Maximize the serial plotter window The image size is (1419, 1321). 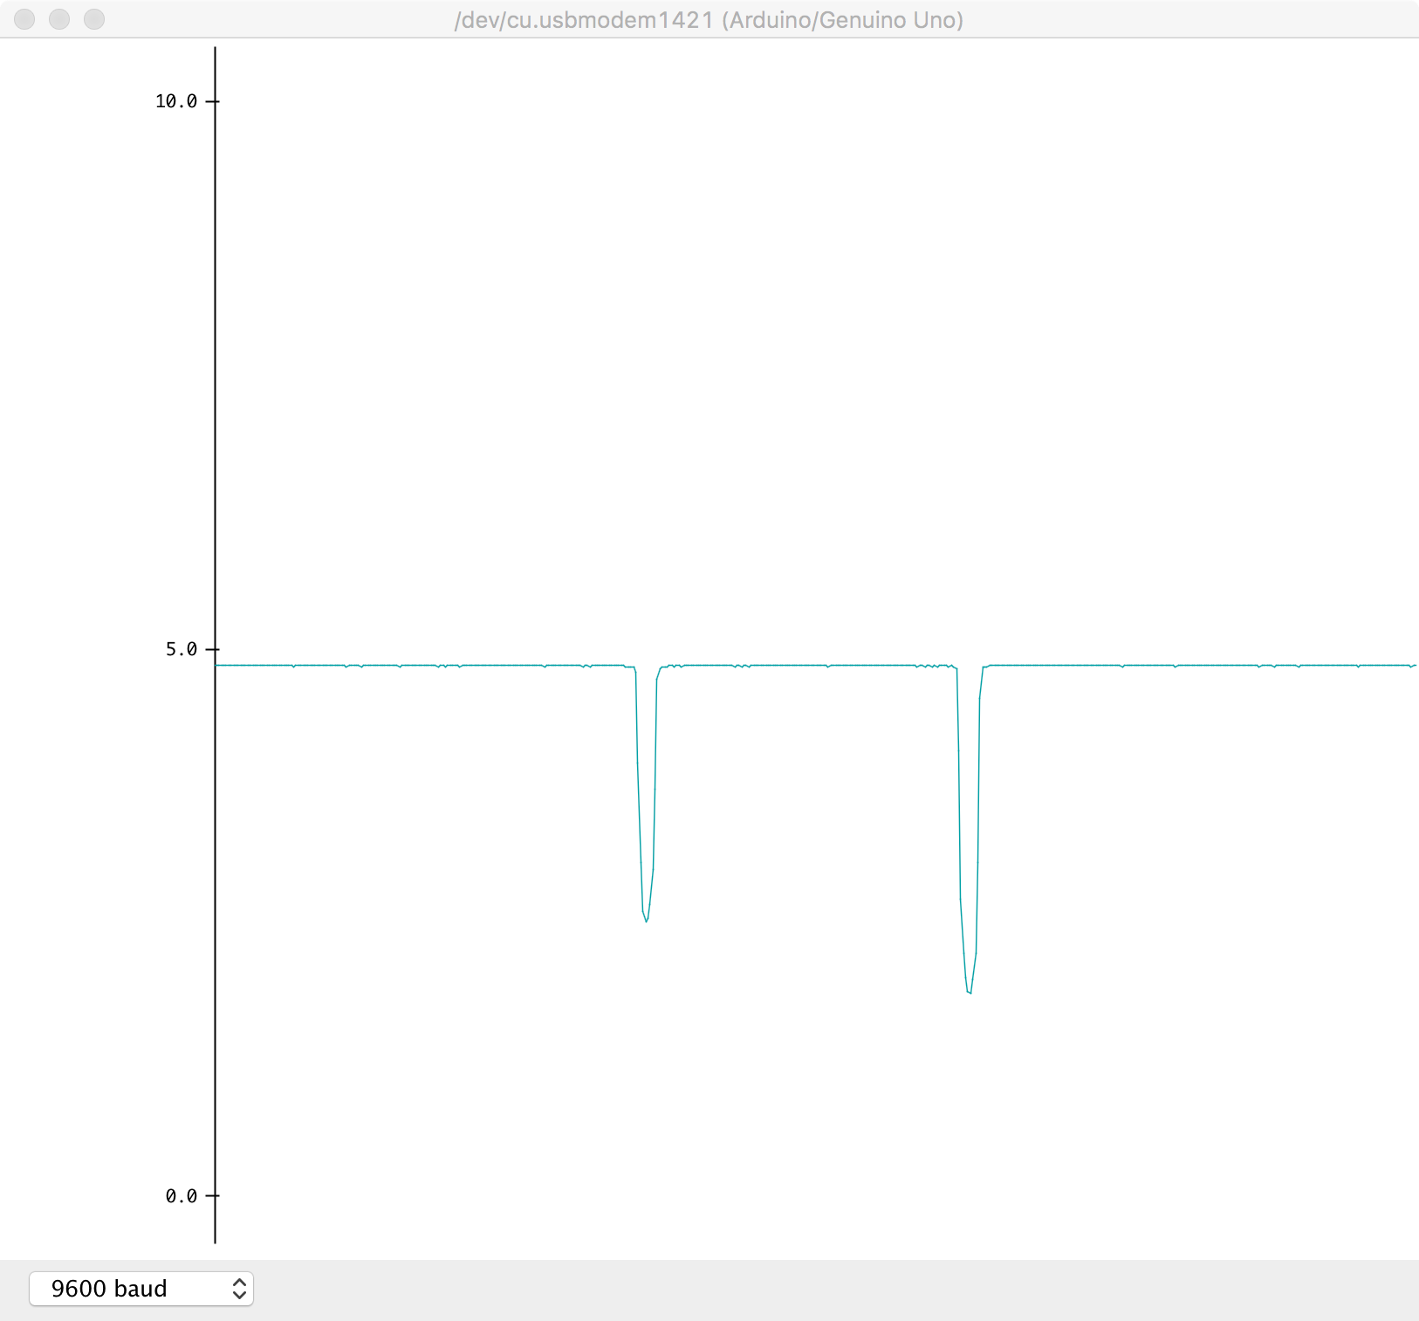point(94,19)
